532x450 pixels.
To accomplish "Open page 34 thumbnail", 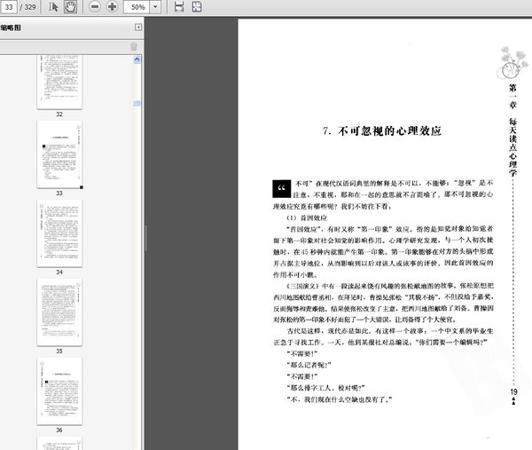I will tap(59, 233).
